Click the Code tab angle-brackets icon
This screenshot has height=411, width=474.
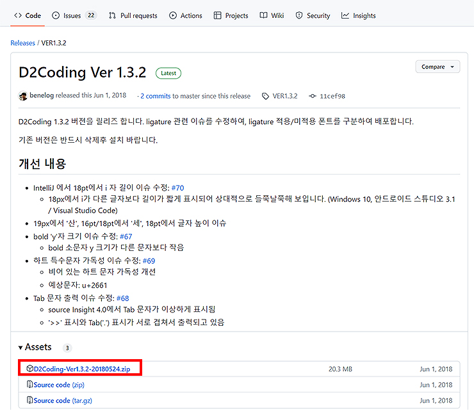[18, 15]
